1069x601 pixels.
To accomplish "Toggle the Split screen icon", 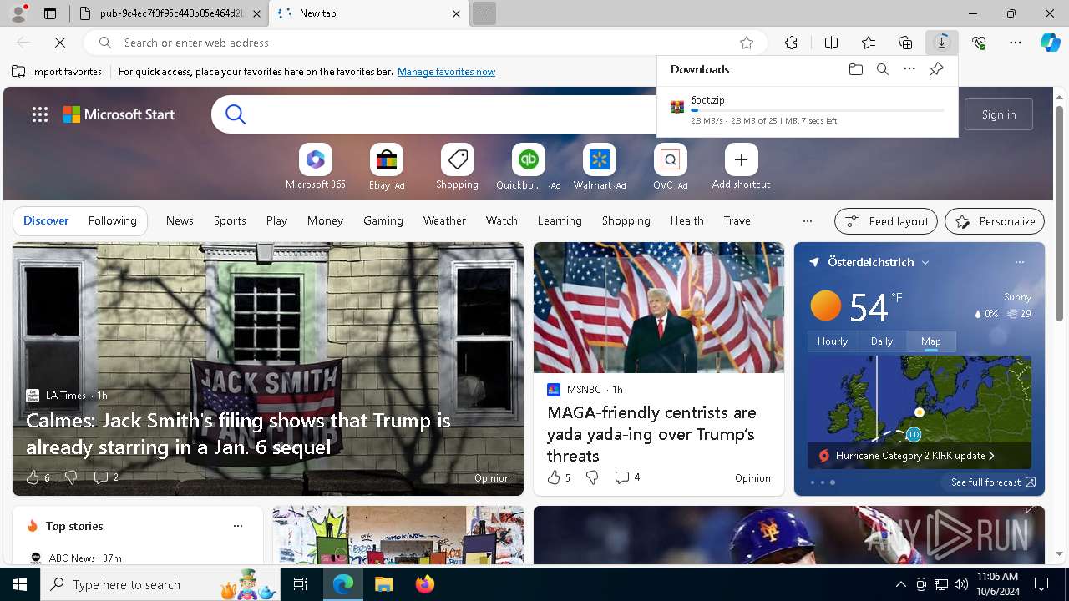I will click(x=831, y=43).
